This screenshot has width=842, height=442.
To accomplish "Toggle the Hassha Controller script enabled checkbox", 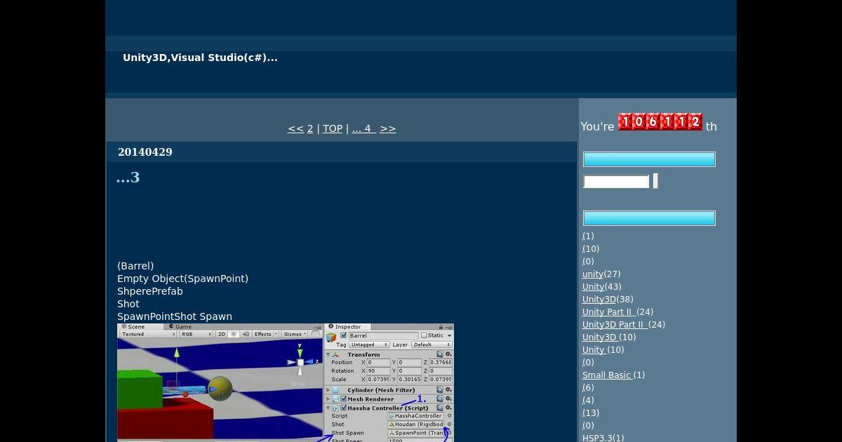I will [344, 407].
